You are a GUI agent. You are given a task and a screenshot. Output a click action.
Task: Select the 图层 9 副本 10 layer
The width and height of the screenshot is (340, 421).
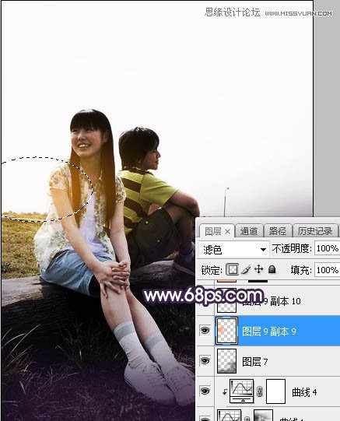tap(277, 301)
